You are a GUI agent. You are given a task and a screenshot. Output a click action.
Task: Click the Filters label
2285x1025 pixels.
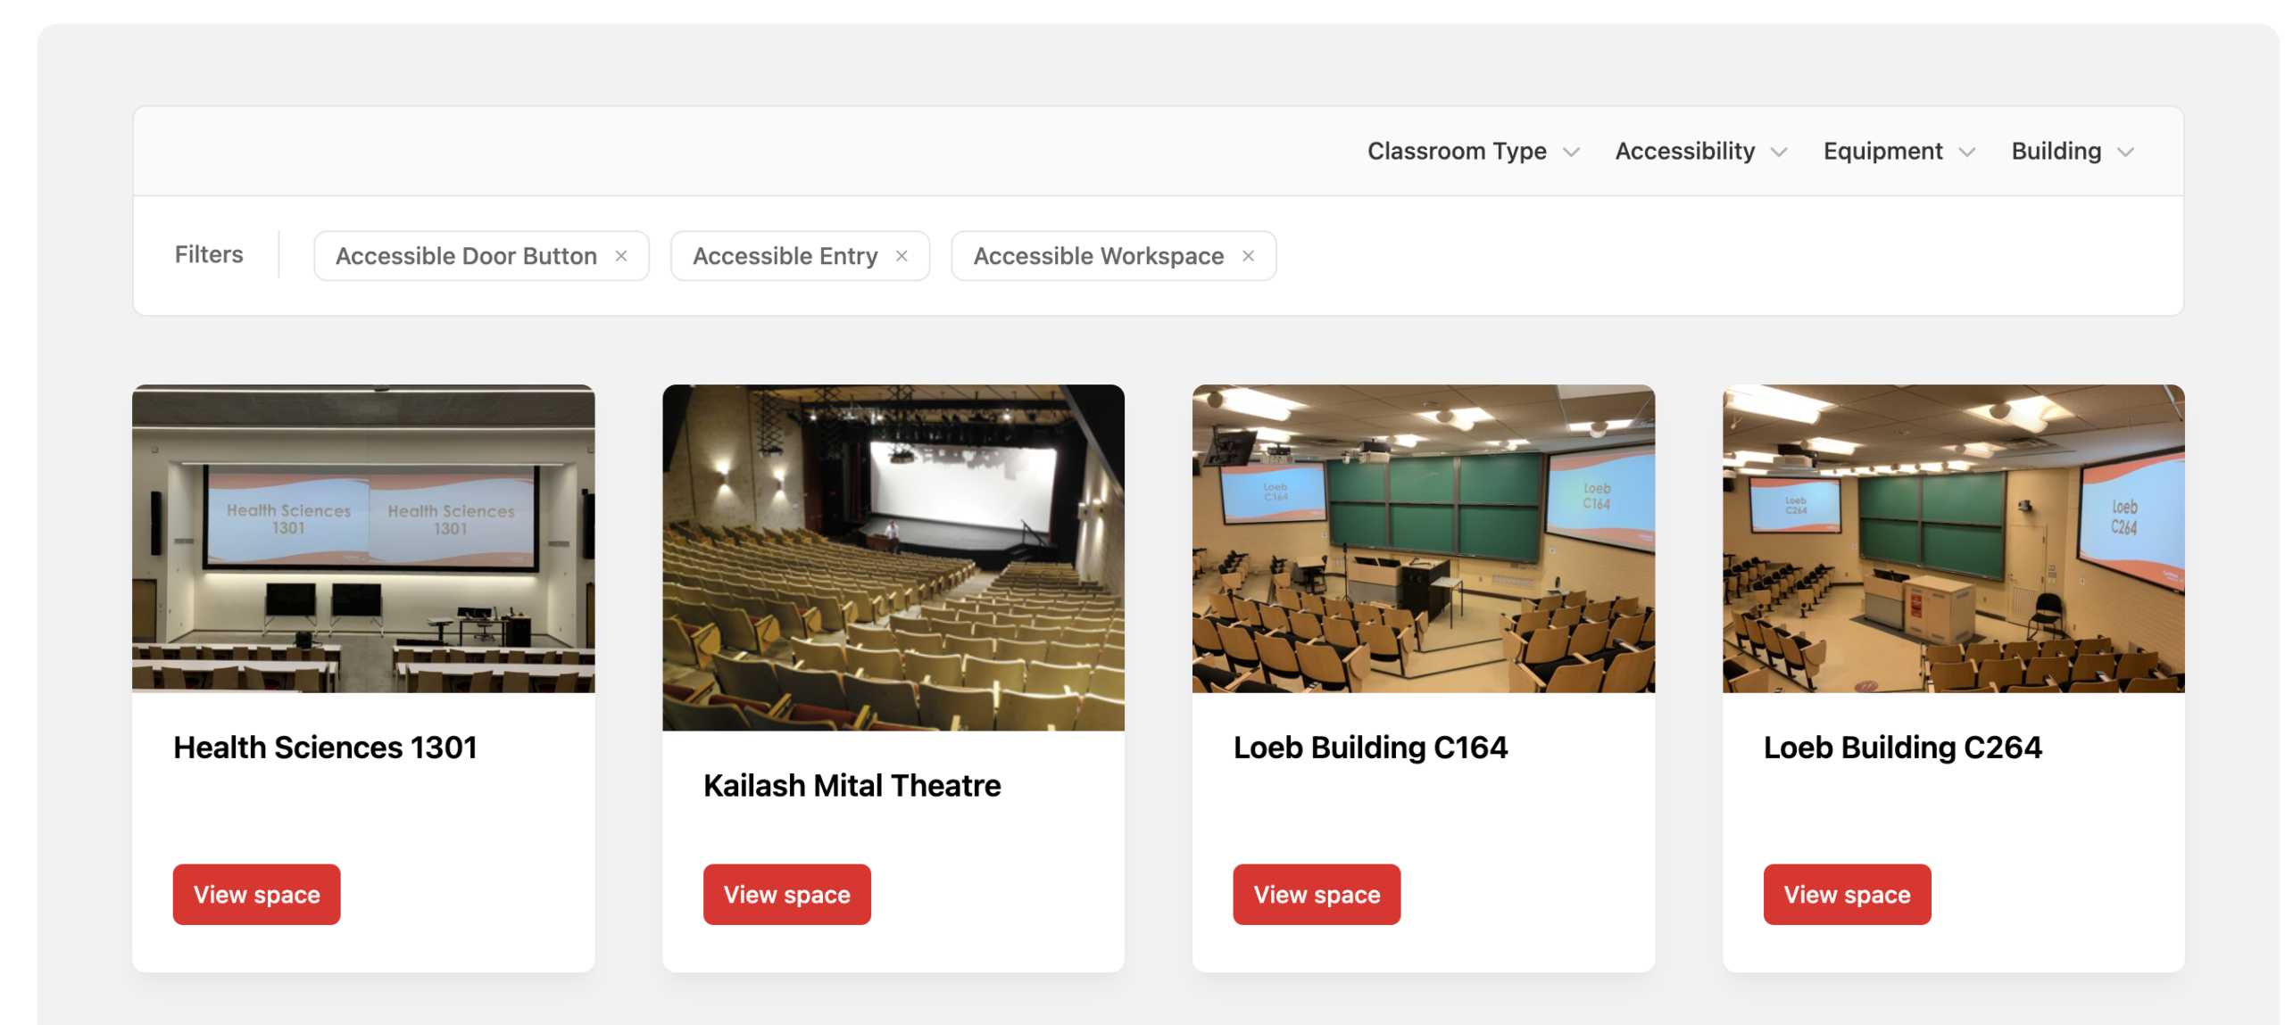(209, 255)
